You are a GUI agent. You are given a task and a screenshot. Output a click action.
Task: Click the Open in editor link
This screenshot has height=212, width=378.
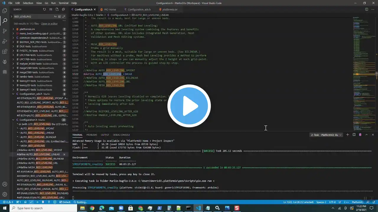click(x=49, y=24)
